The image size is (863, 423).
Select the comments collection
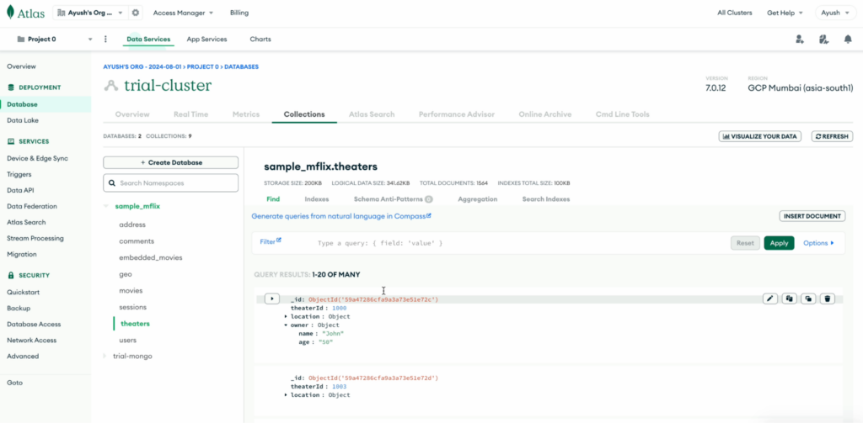click(137, 241)
